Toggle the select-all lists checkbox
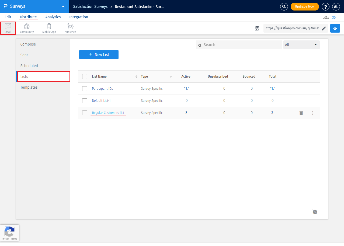344x246 pixels. pos(85,77)
